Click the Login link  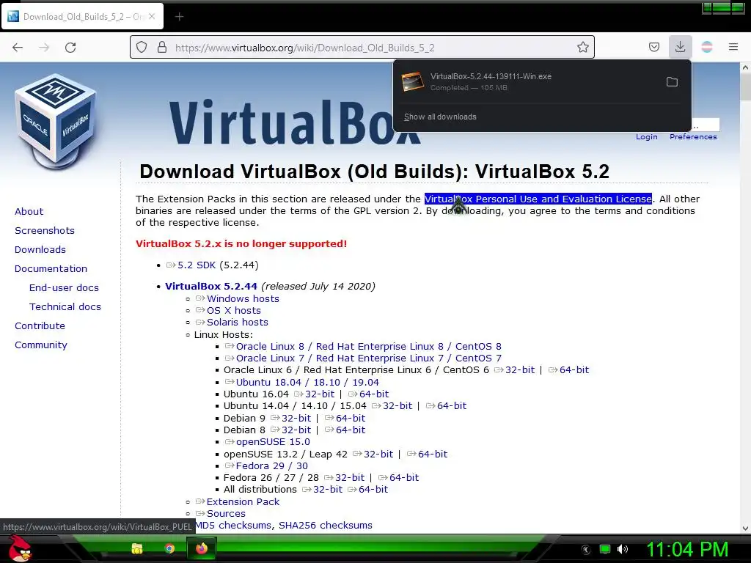point(647,137)
